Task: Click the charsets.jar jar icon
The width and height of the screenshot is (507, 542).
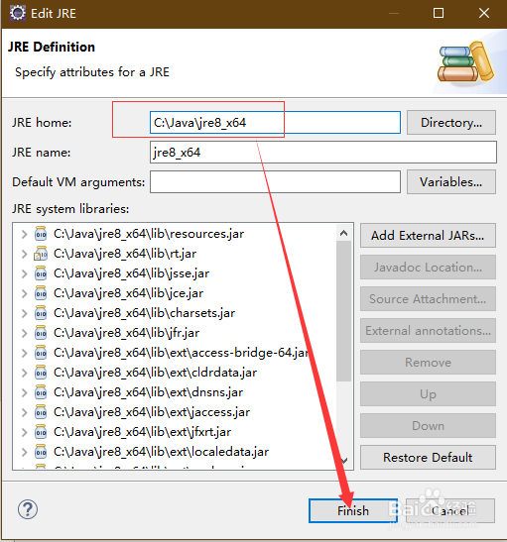Action: (x=41, y=313)
